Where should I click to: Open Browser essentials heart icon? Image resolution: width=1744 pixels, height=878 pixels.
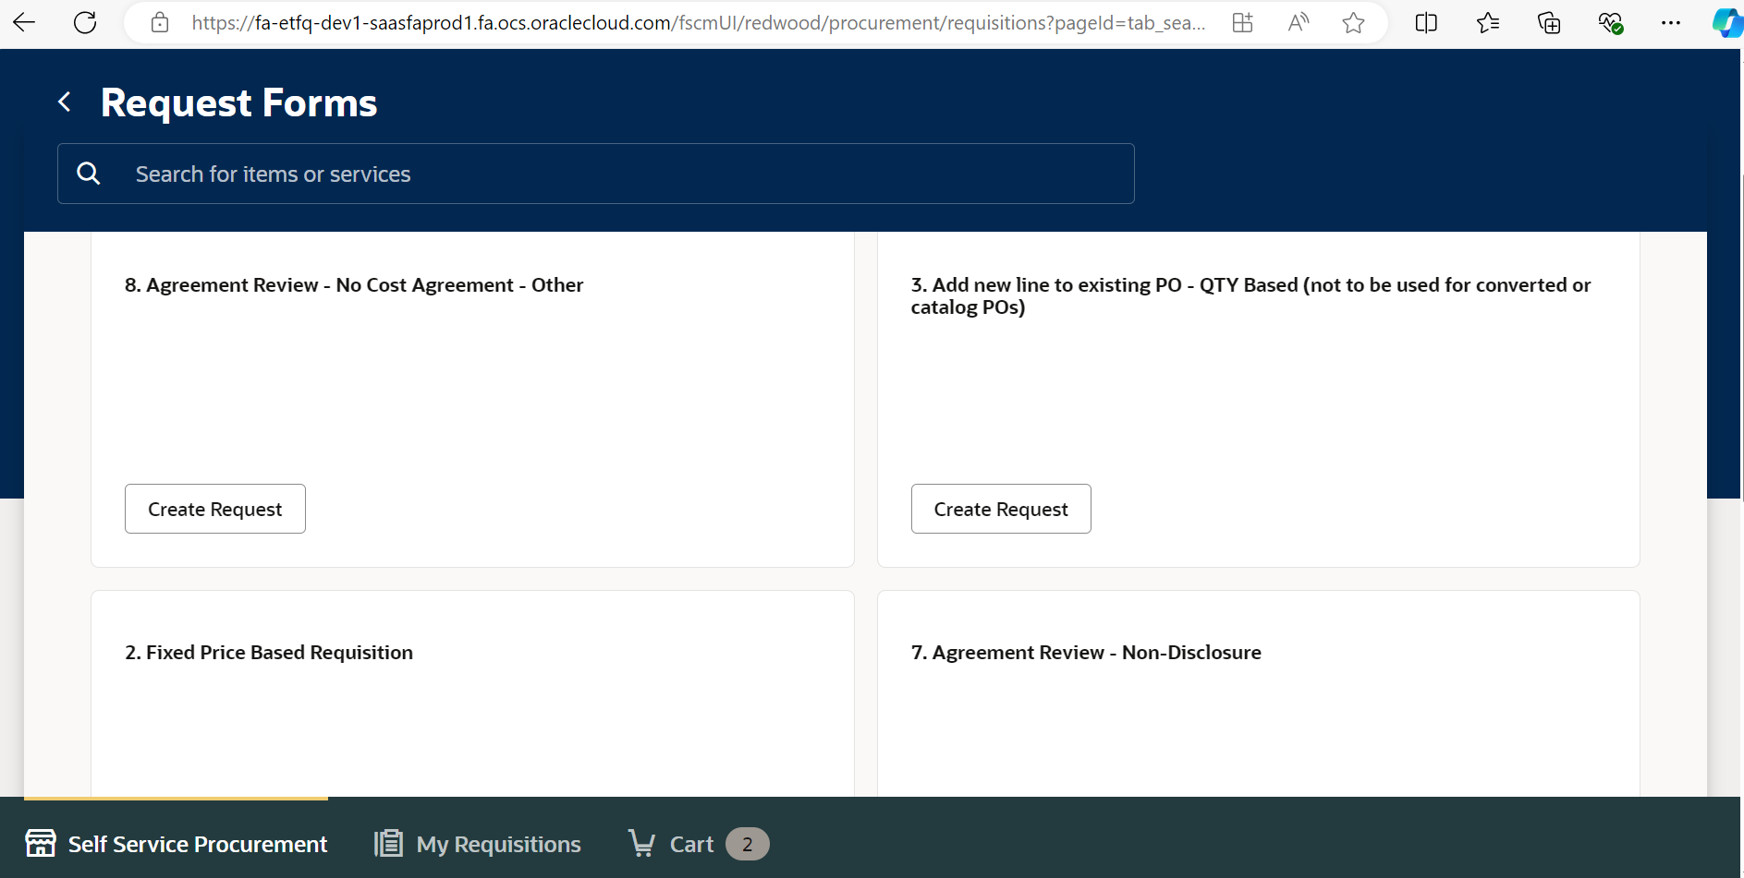tap(1611, 23)
